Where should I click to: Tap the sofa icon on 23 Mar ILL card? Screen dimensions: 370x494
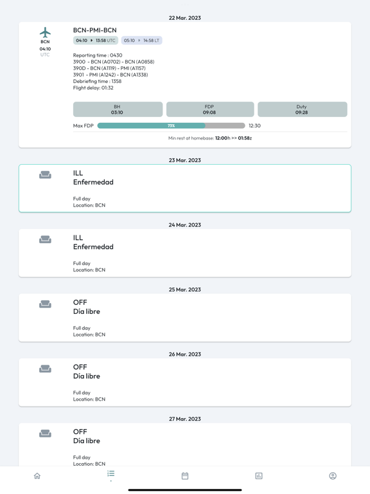coord(45,174)
